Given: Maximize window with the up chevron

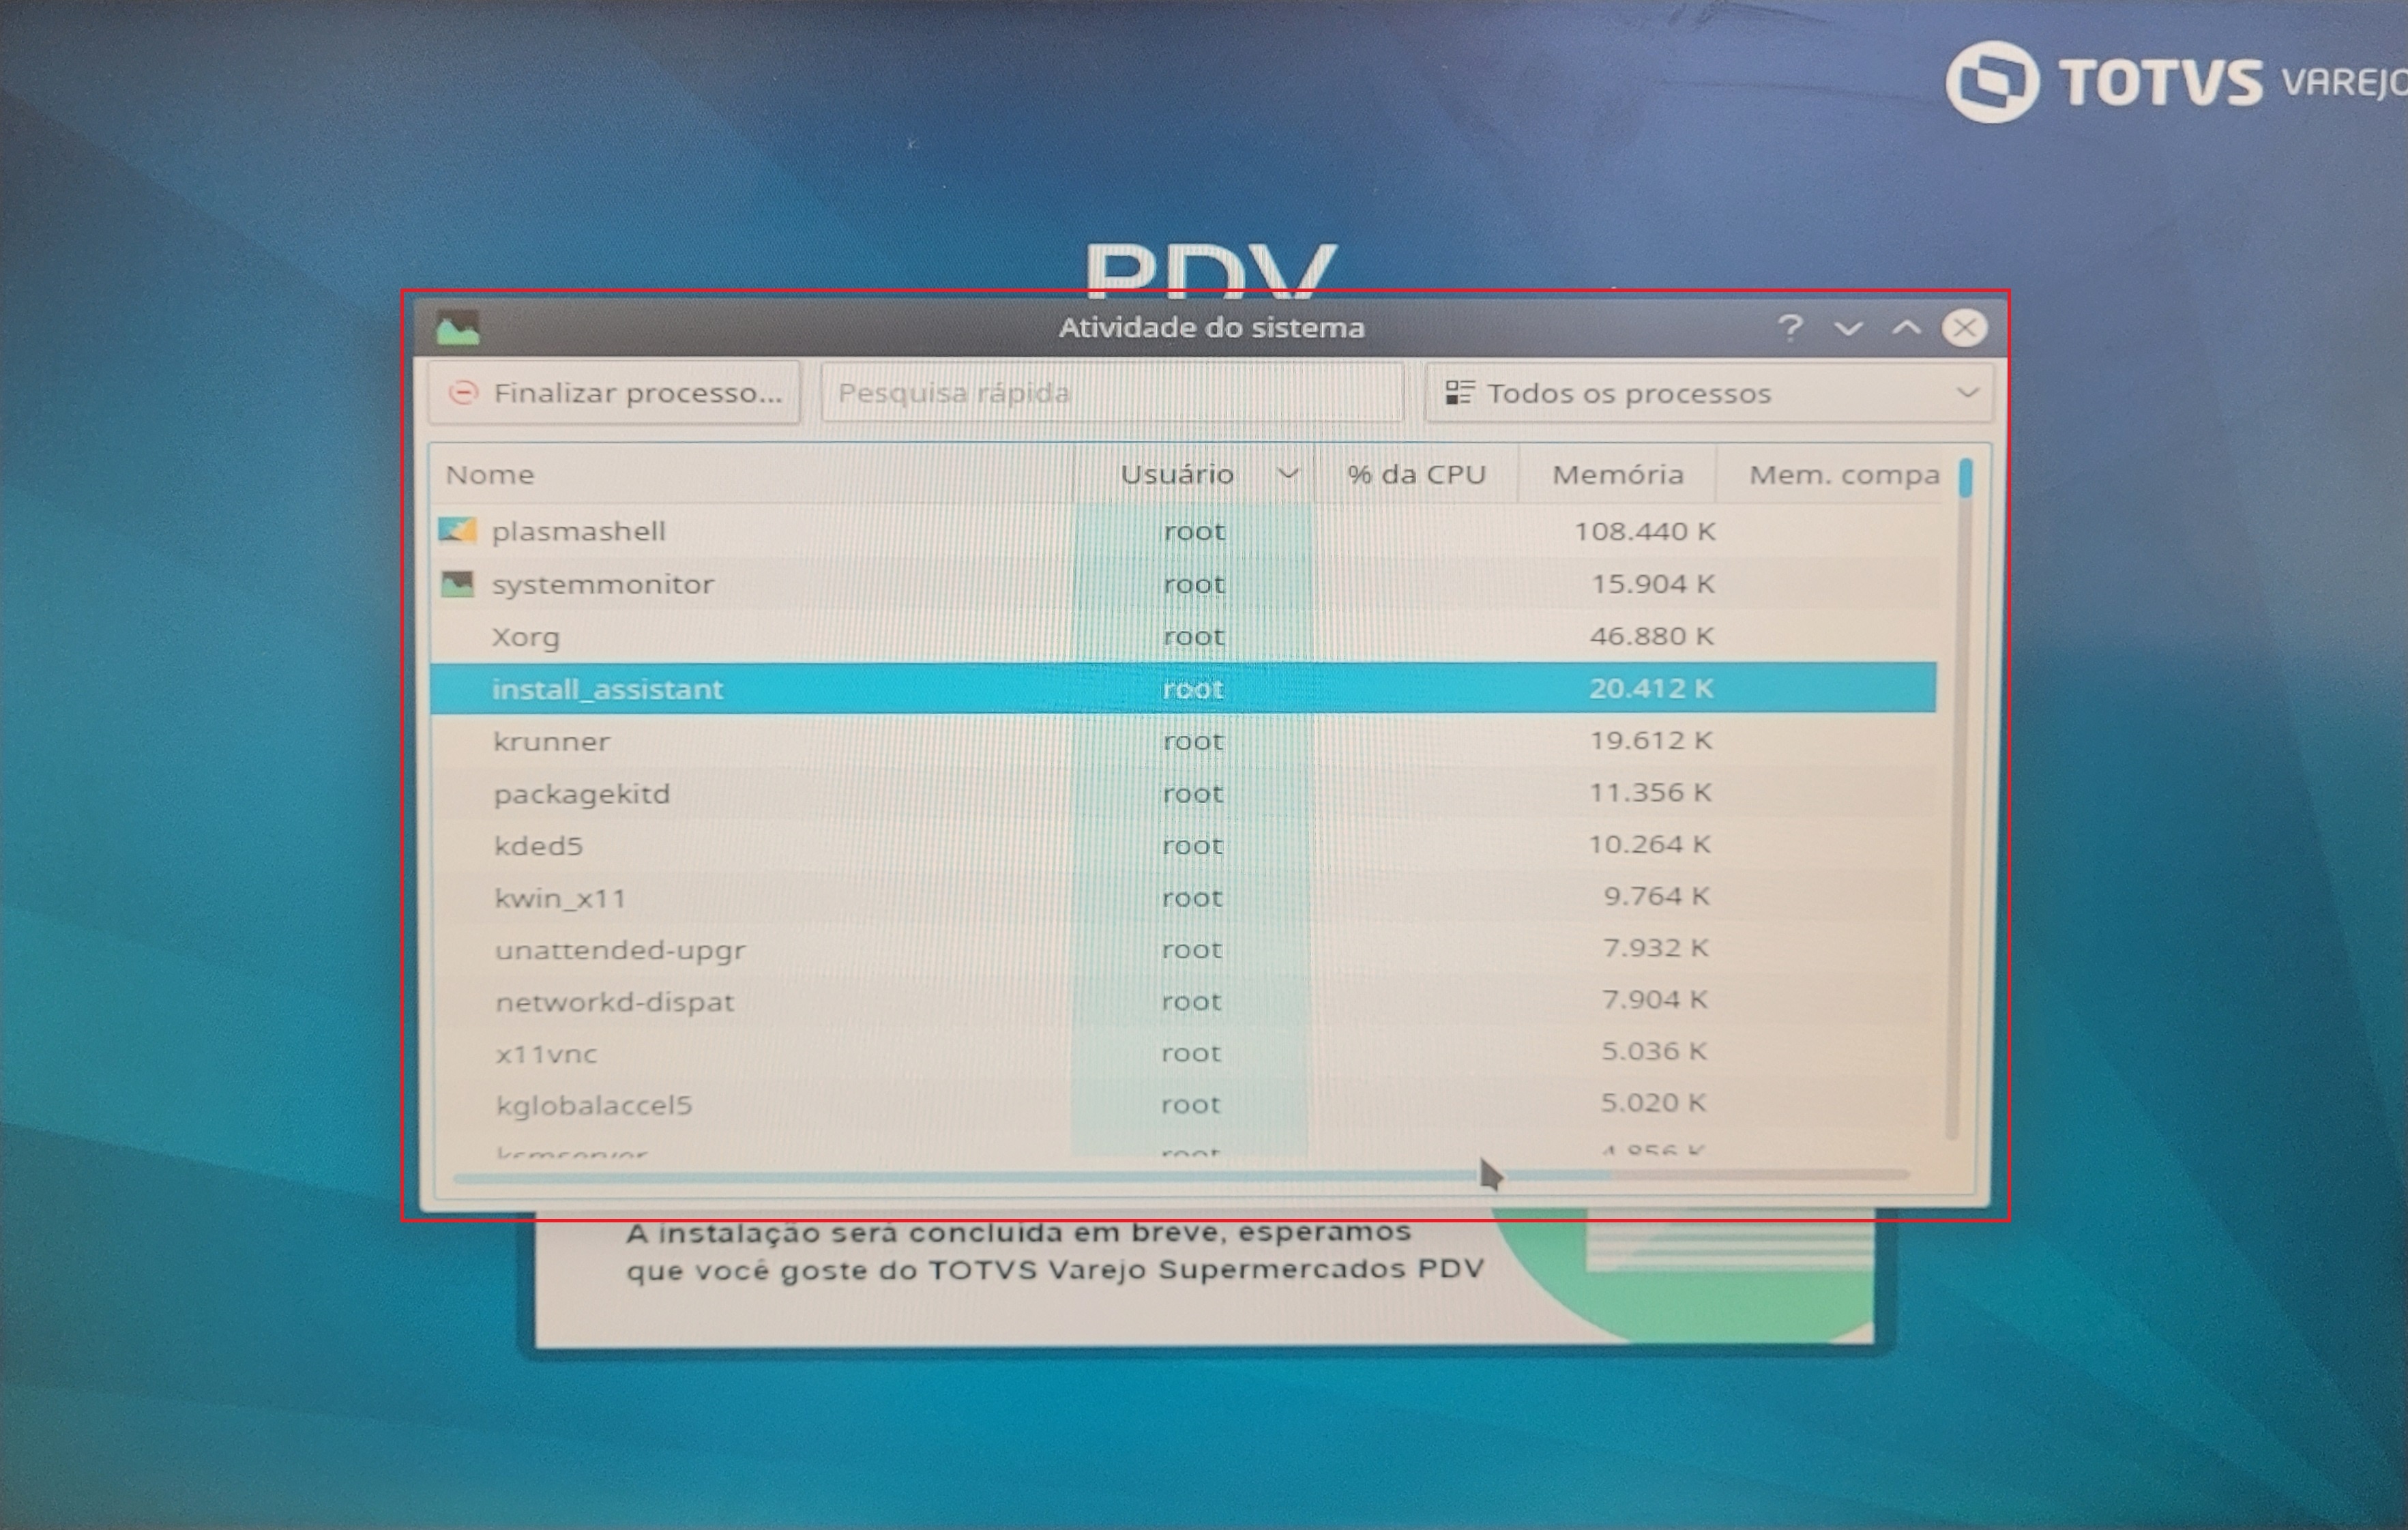Looking at the screenshot, I should [1906, 328].
